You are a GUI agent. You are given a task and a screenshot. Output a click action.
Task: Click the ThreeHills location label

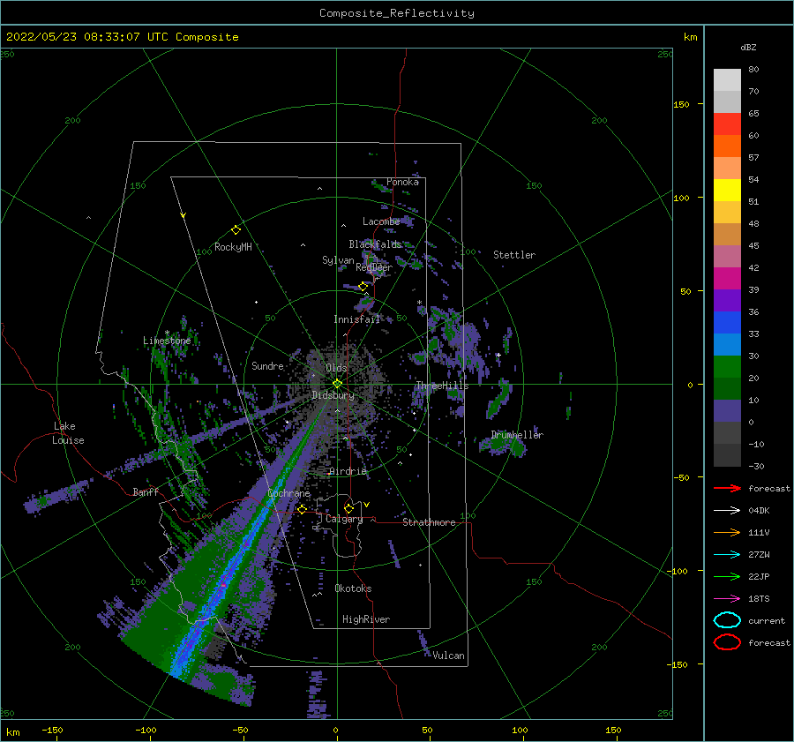[x=443, y=386]
